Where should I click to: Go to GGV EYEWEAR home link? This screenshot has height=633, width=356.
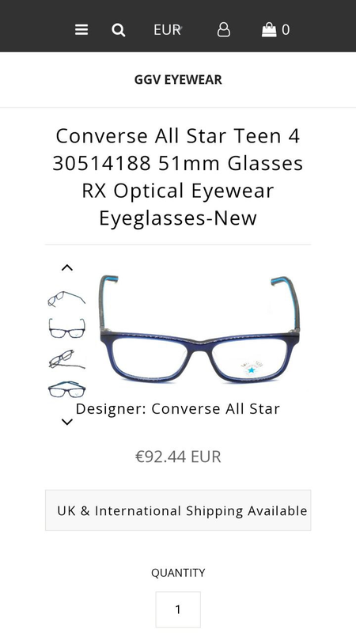click(x=178, y=80)
